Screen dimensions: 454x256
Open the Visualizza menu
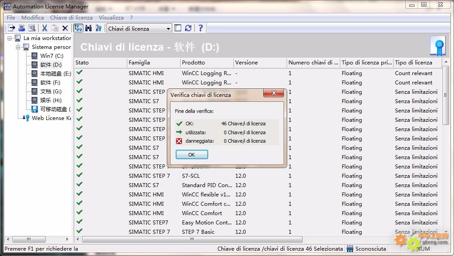click(111, 18)
